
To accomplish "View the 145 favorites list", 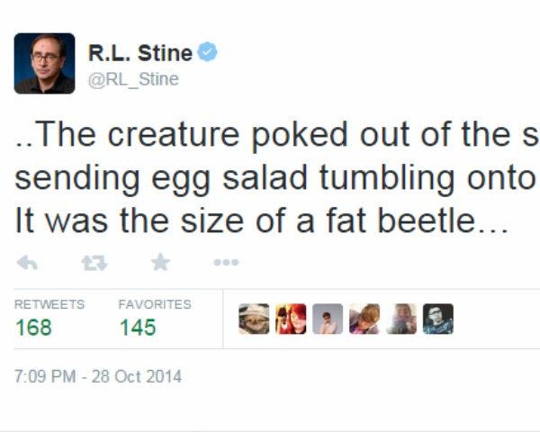I will pyautogui.click(x=138, y=327).
